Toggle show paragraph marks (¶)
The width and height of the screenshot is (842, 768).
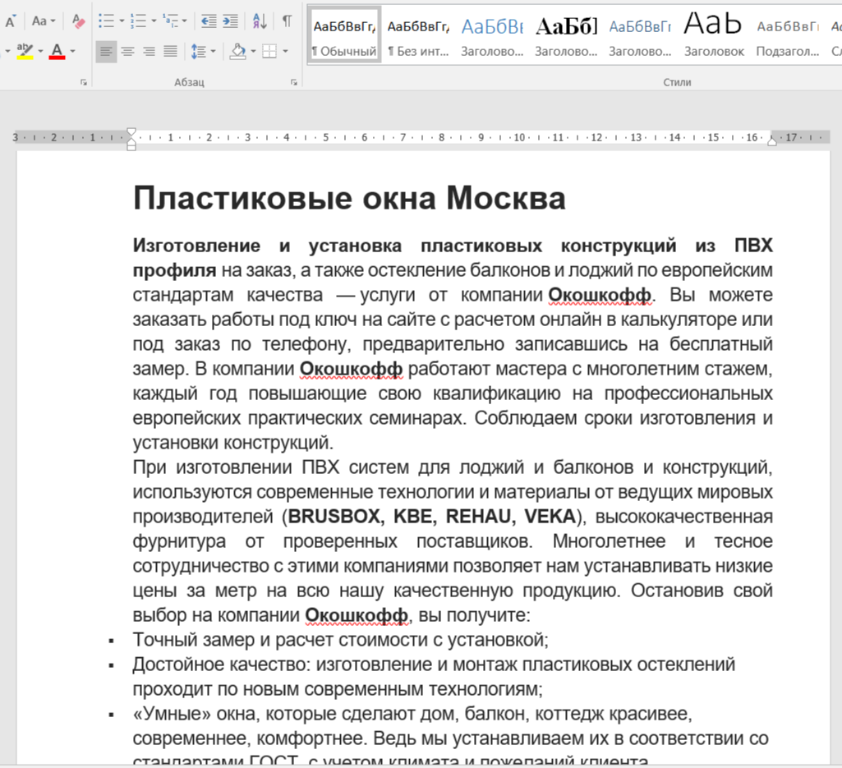288,21
